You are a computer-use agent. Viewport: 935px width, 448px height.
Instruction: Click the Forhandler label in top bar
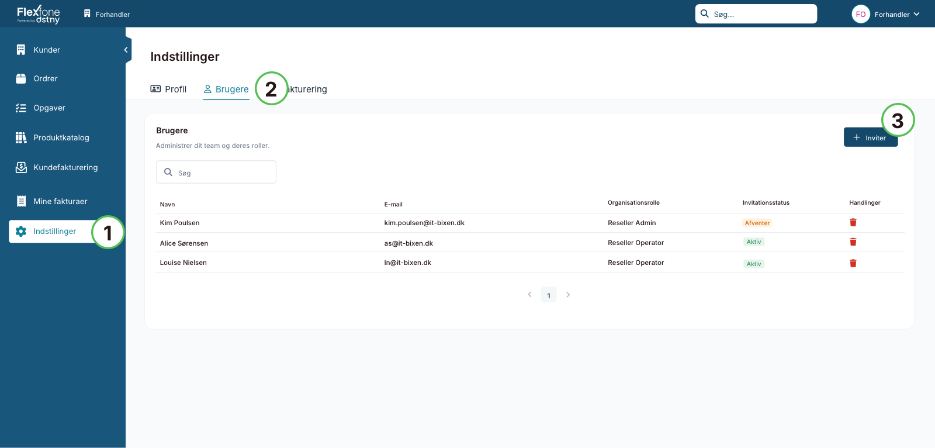(x=113, y=15)
